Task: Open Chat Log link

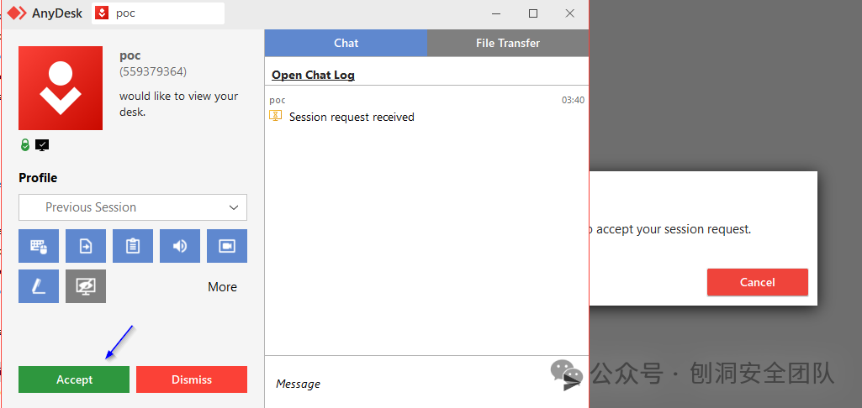Action: [314, 75]
